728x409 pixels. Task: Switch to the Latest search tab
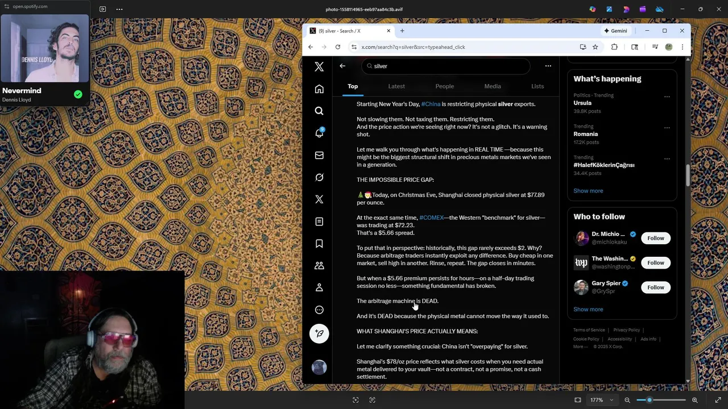(x=396, y=86)
